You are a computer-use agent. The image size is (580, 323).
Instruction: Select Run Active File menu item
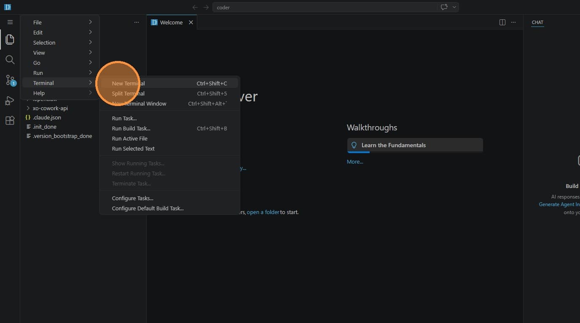(x=169, y=138)
